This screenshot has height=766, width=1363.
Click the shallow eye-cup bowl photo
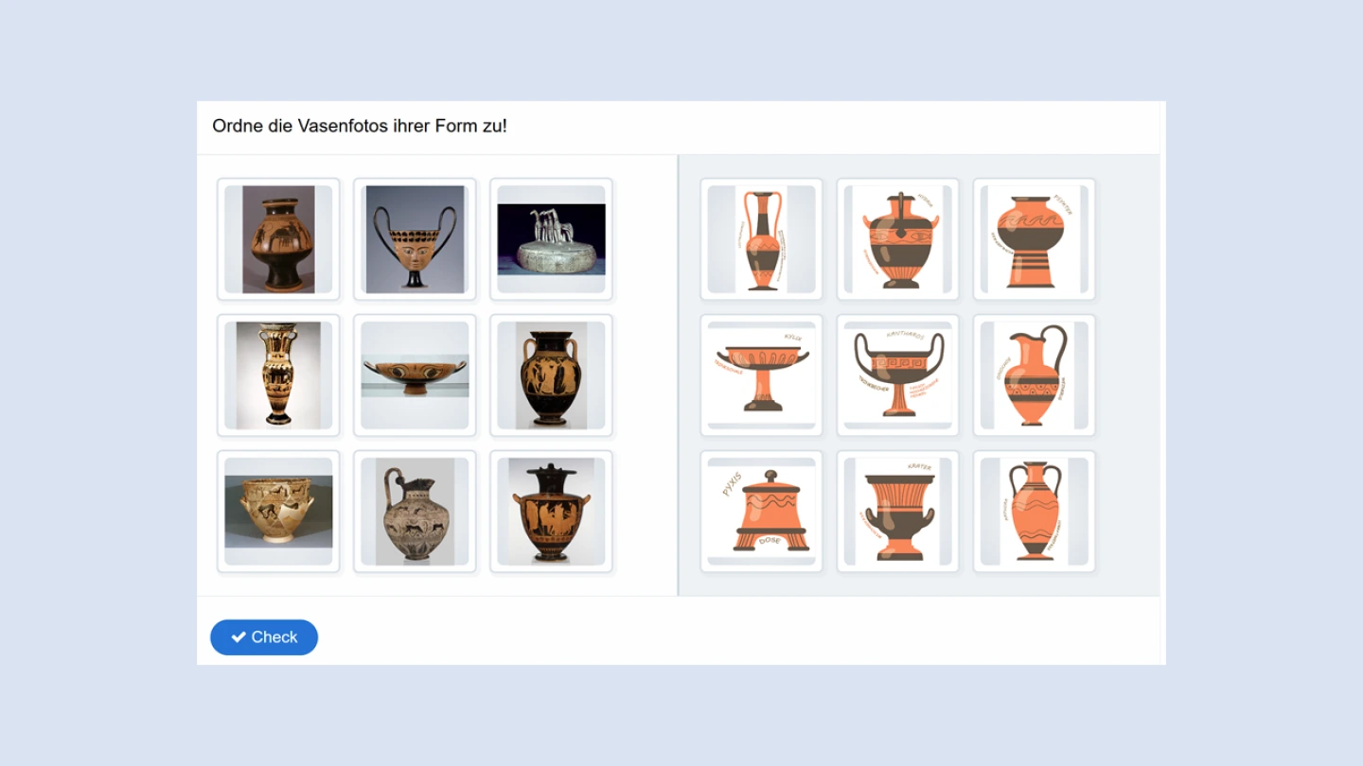click(416, 375)
